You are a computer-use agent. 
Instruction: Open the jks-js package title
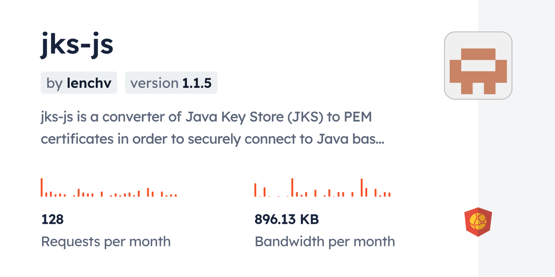tap(77, 45)
